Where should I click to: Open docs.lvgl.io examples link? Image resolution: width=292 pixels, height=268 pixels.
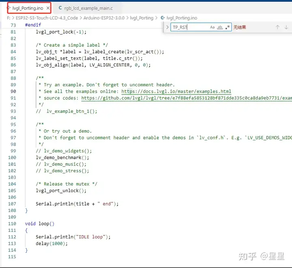176,91
